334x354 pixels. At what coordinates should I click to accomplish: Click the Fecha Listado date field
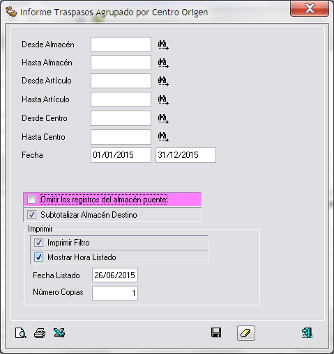115,275
